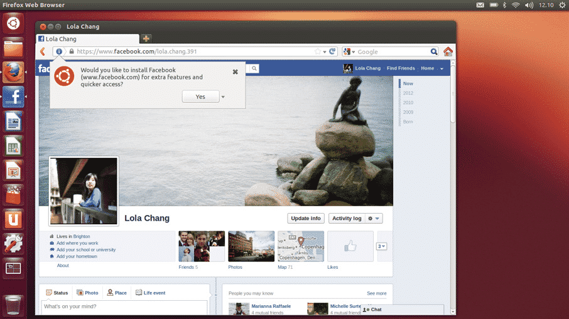
Task: Expand the options arrow beside Yes
Action: [223, 97]
